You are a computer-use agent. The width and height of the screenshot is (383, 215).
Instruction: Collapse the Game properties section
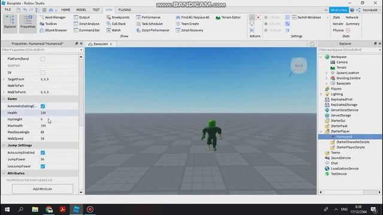click(x=4, y=99)
